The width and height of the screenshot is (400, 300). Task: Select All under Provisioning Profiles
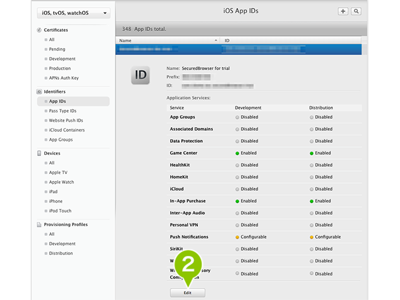click(52, 234)
